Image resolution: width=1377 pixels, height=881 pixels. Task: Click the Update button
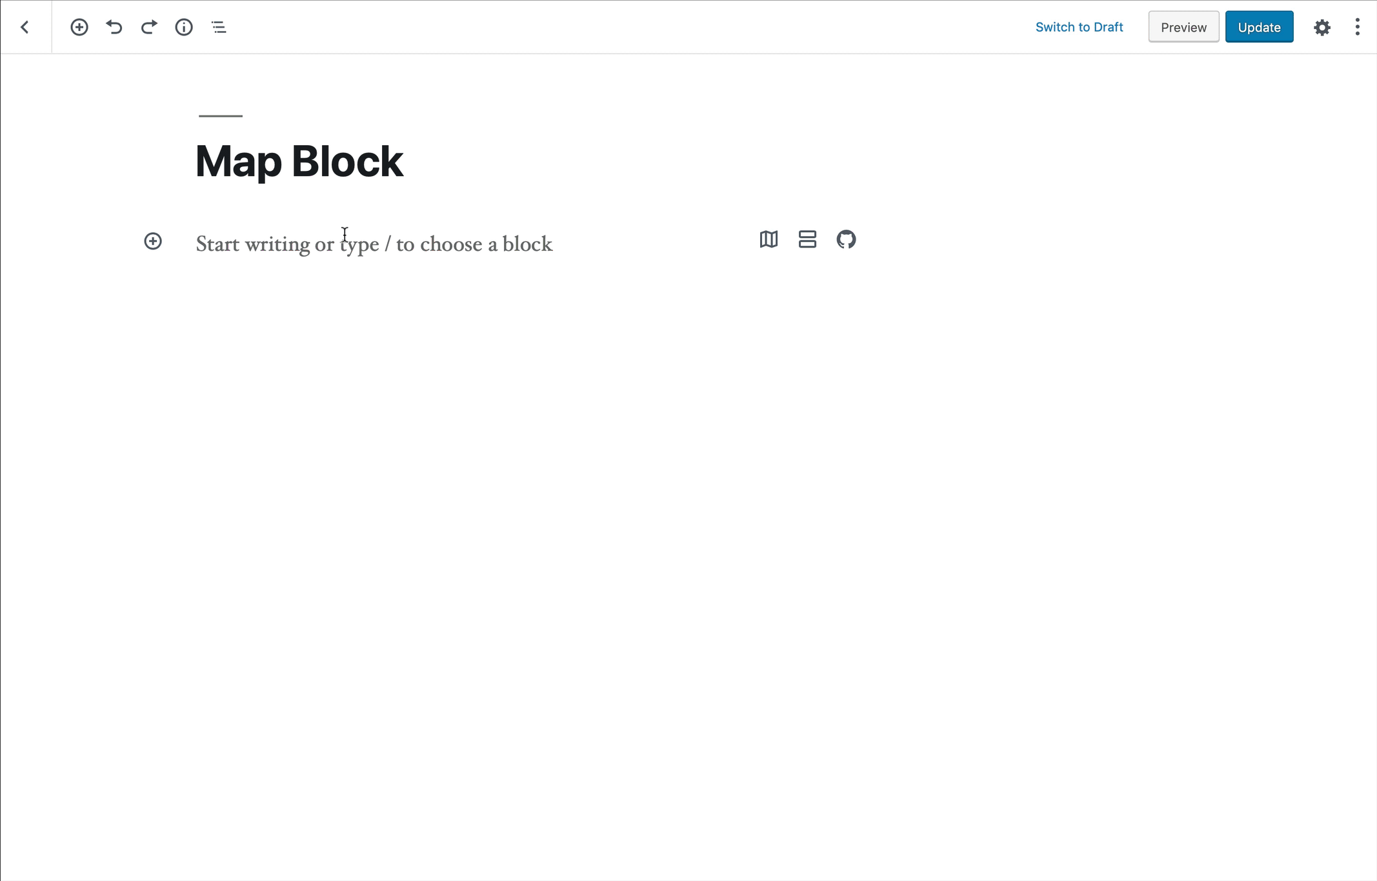click(1259, 27)
